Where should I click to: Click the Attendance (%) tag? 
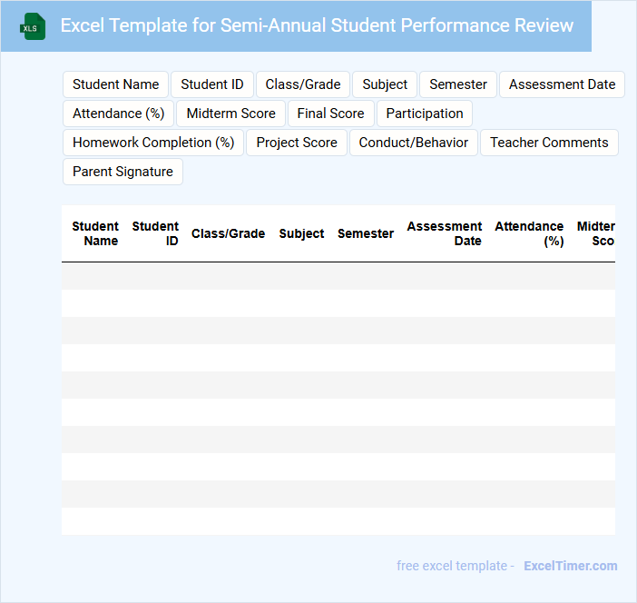[x=119, y=114]
